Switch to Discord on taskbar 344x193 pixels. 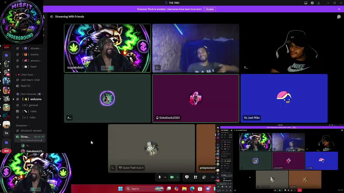208,189
